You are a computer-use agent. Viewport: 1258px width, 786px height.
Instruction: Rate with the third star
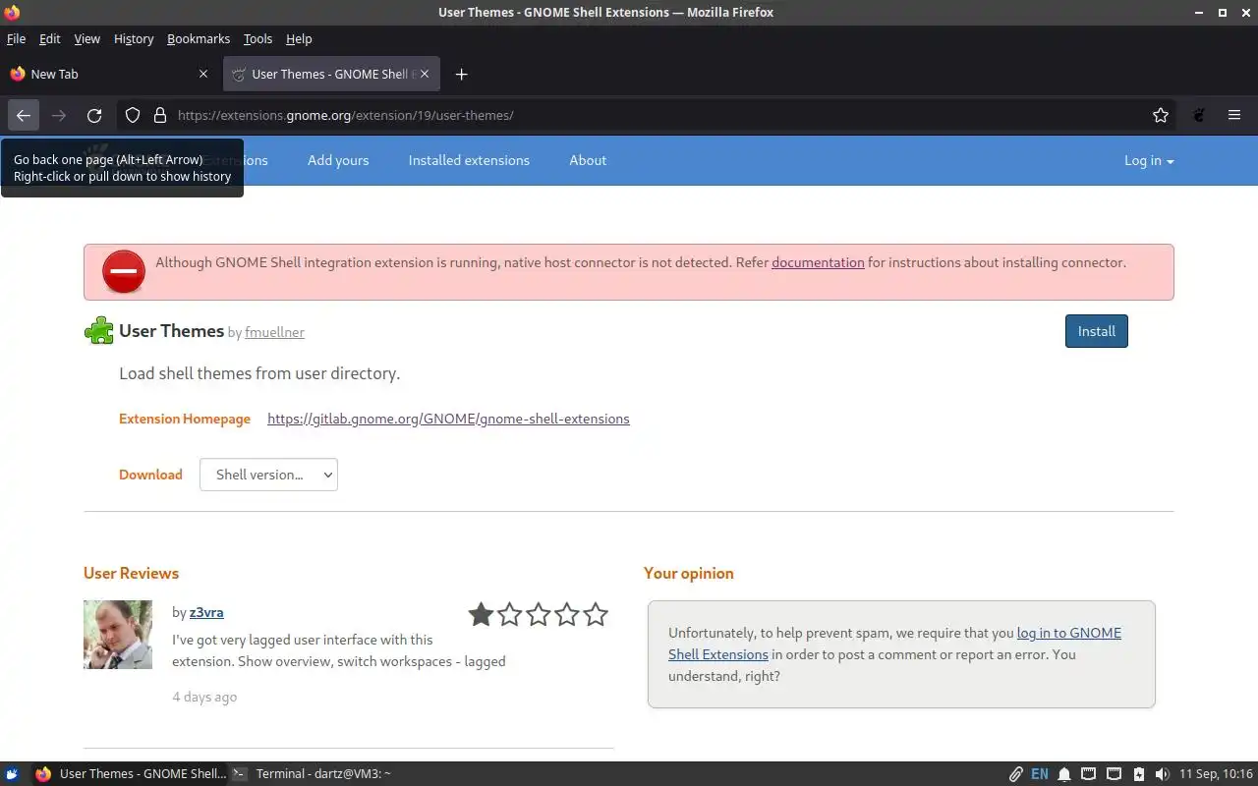539,615
